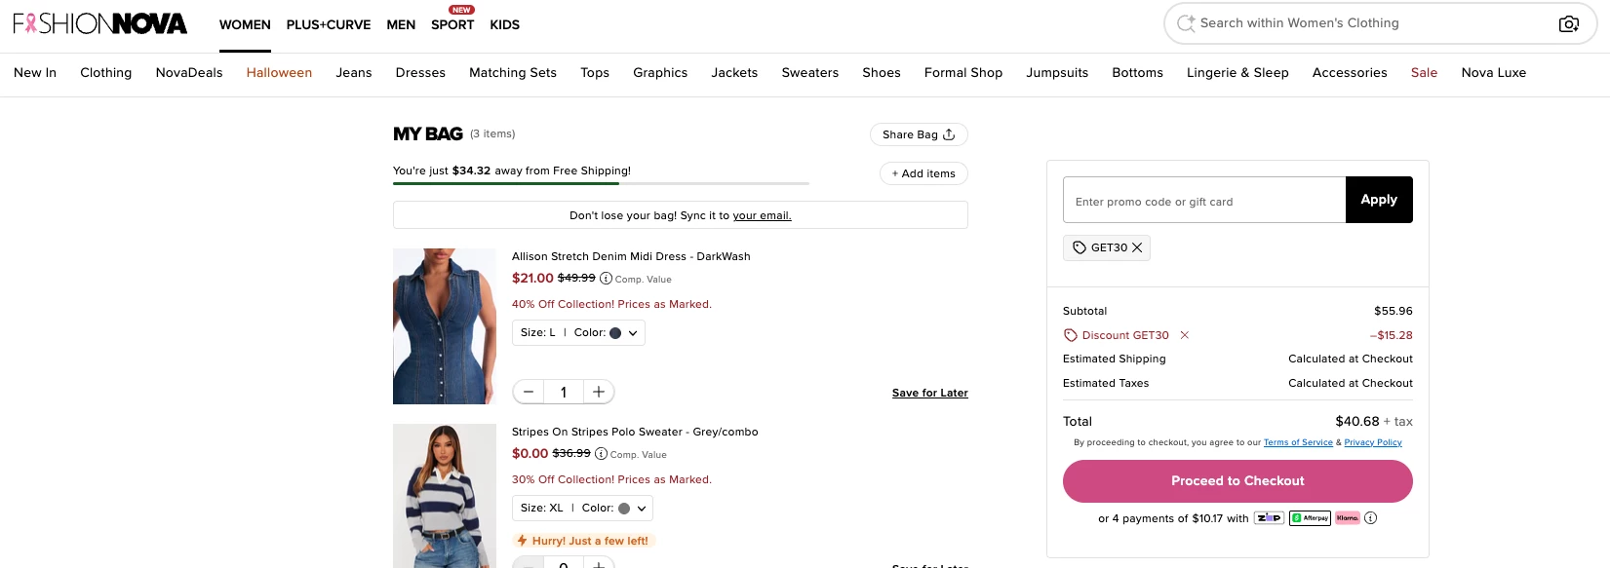
Task: Open the Allison Denim Midi Dress thumbnail
Action: pyautogui.click(x=445, y=326)
